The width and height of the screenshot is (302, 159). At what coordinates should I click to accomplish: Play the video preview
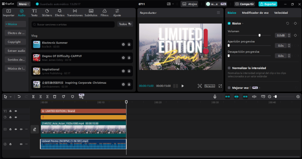click(x=182, y=86)
